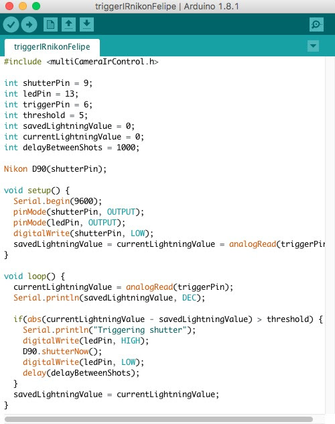Open a sketch with the Open icon

click(68, 25)
